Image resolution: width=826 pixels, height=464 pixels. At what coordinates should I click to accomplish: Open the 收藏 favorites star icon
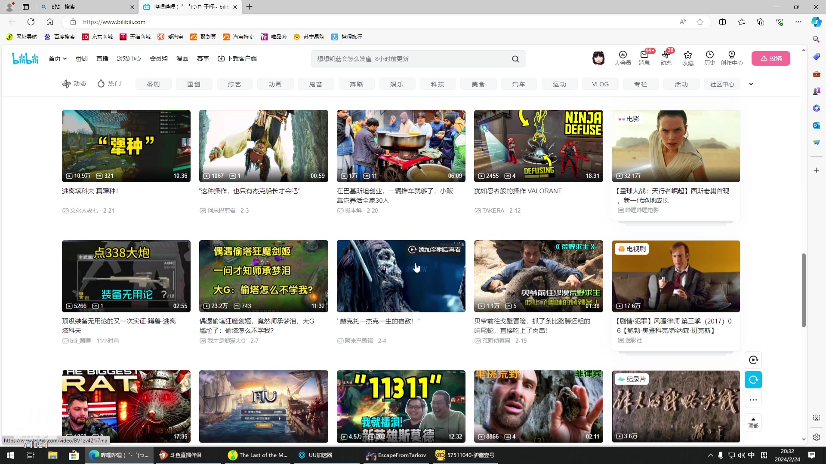point(688,58)
